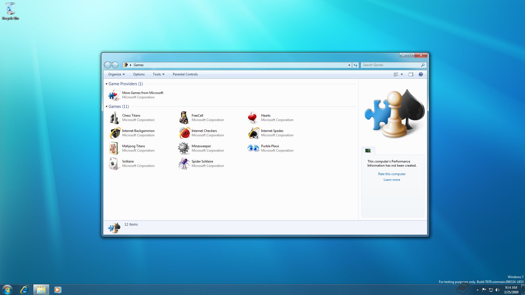Click the Solitaire cards icon

click(x=114, y=164)
